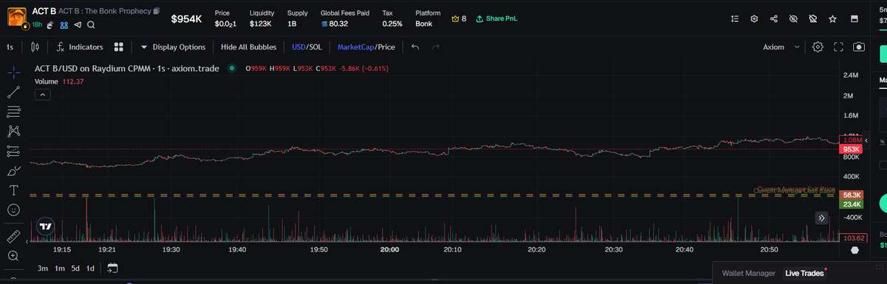Toggle hide token eye-slash icon
Image resolution: width=887 pixels, height=284 pixels.
click(794, 18)
